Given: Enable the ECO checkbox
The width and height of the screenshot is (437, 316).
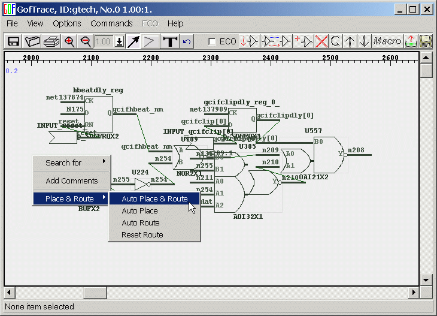Looking at the screenshot, I should (x=212, y=41).
